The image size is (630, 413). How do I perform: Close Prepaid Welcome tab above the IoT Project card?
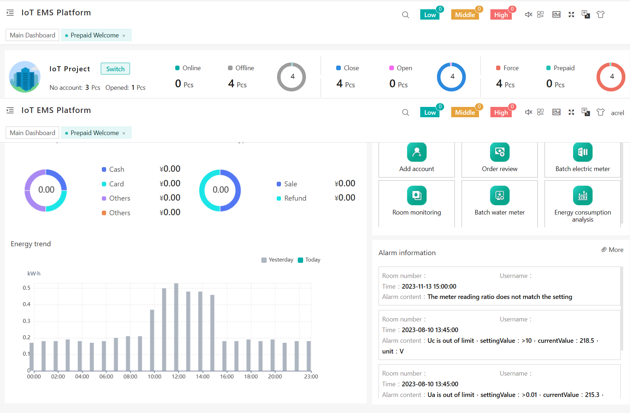[x=124, y=36]
